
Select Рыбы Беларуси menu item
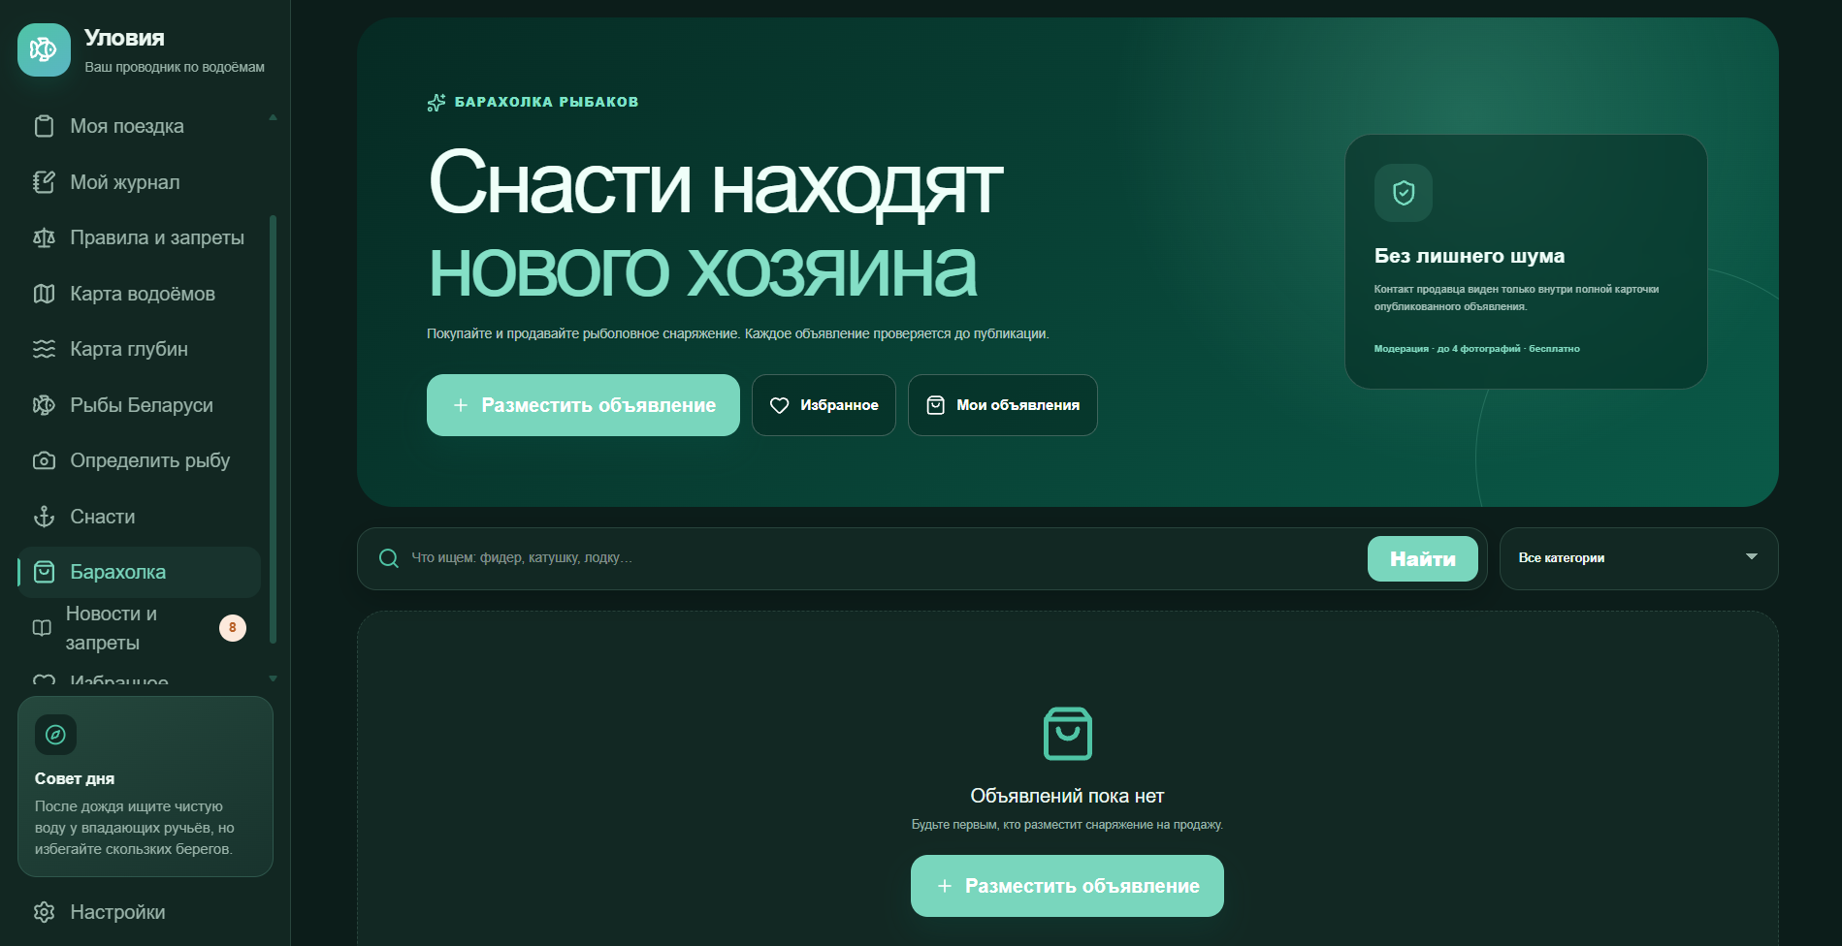click(x=139, y=405)
